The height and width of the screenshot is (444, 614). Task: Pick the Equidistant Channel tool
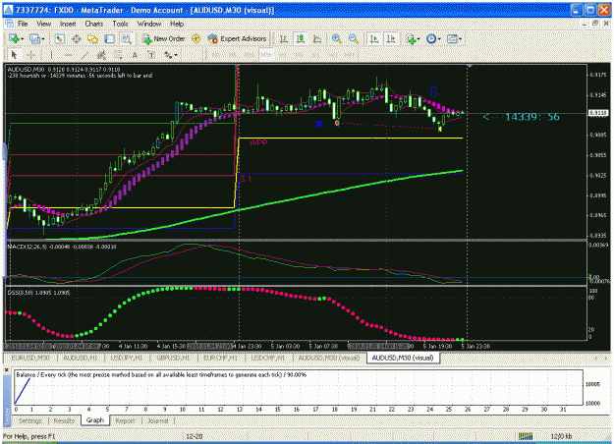(101, 55)
